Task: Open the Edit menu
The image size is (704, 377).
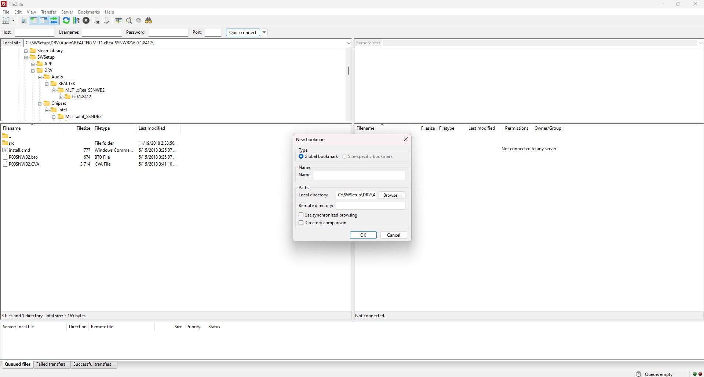Action: point(18,12)
